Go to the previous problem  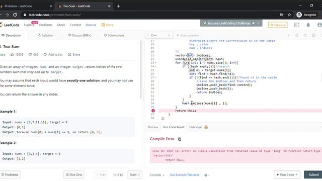coord(101,175)
